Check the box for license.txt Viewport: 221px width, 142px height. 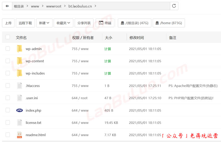pos(8,122)
